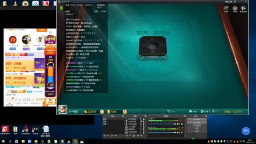The width and height of the screenshot is (256, 144).
Task: Open the VLC cone desktop icon
Action: (15, 3)
